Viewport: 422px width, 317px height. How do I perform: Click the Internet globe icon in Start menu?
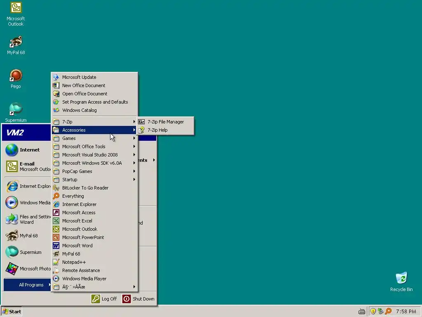coord(12,150)
